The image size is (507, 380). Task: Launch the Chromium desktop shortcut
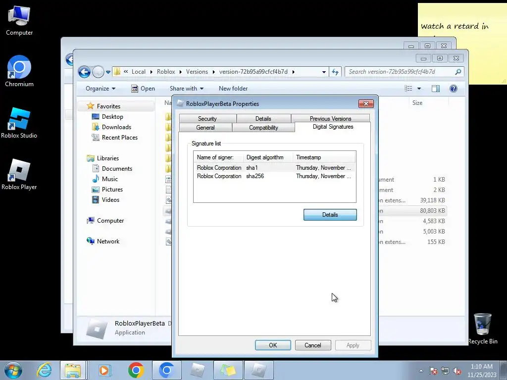pos(19,71)
